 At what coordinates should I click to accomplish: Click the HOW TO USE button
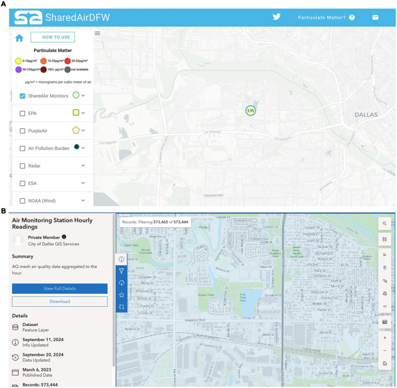(x=53, y=37)
